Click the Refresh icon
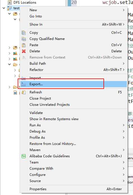133x195 pixels. [24, 92]
